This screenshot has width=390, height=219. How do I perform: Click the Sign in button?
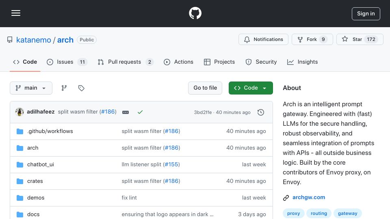[366, 14]
